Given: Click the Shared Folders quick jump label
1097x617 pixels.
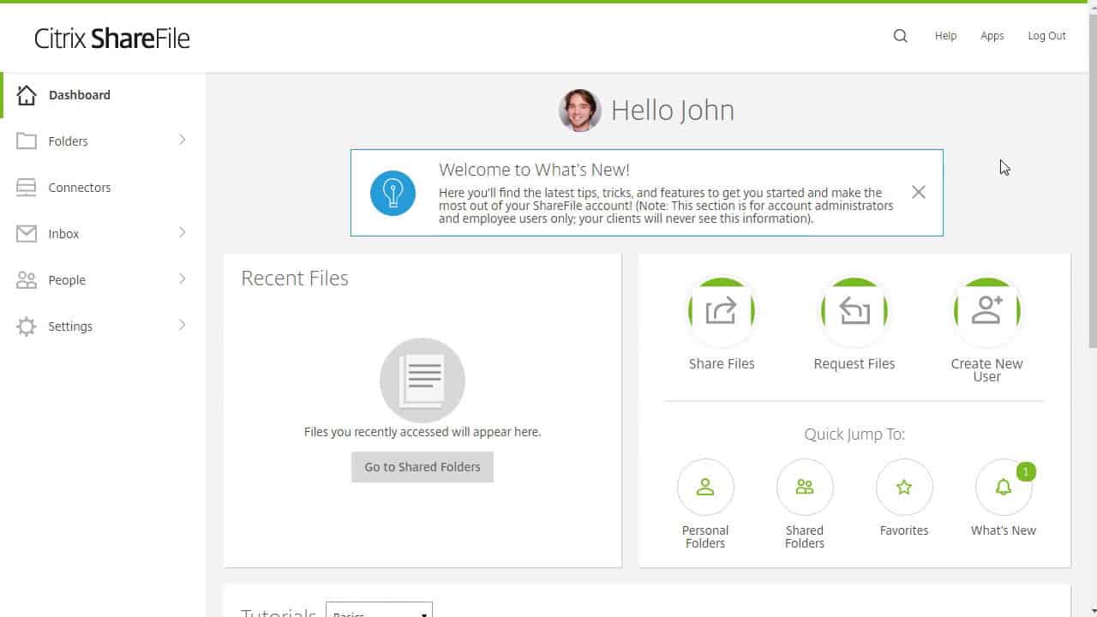Looking at the screenshot, I should (805, 536).
